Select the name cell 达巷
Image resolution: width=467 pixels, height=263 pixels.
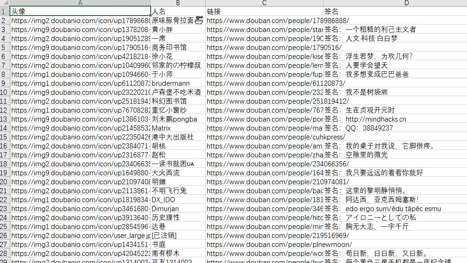pos(178,226)
